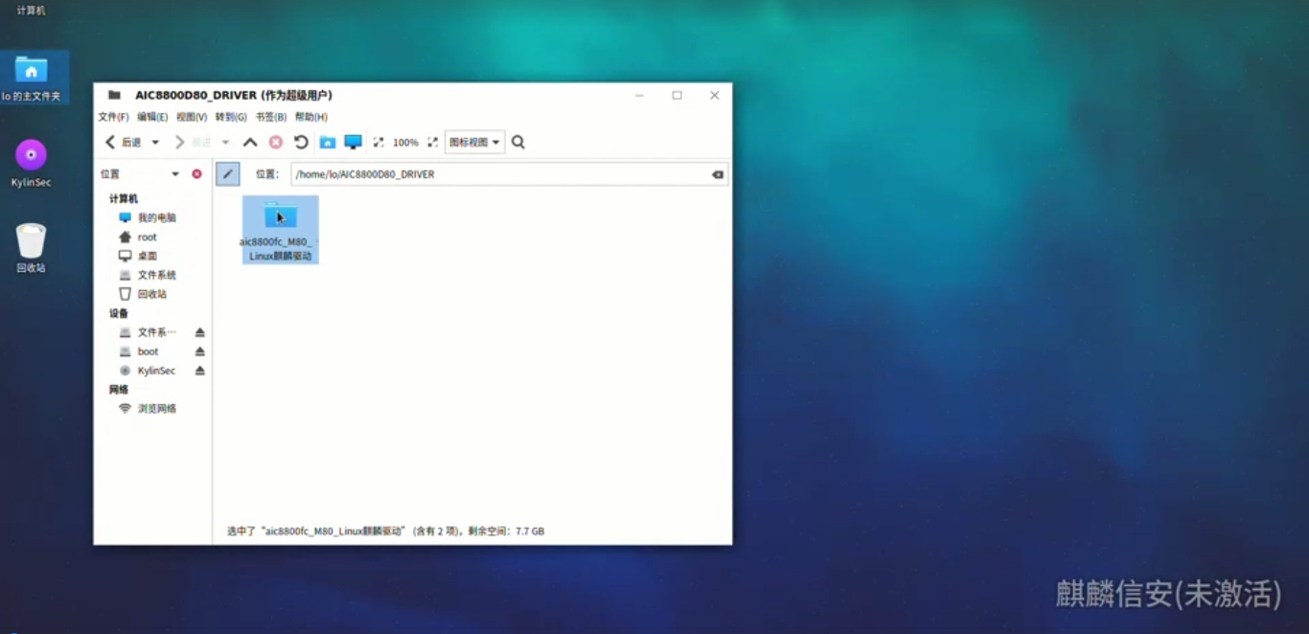This screenshot has width=1309, height=634.
Task: Go up to the parent folder
Action: coord(250,143)
